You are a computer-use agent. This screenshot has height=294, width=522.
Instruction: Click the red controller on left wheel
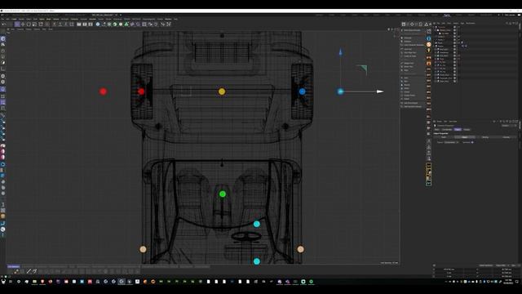coord(141,91)
